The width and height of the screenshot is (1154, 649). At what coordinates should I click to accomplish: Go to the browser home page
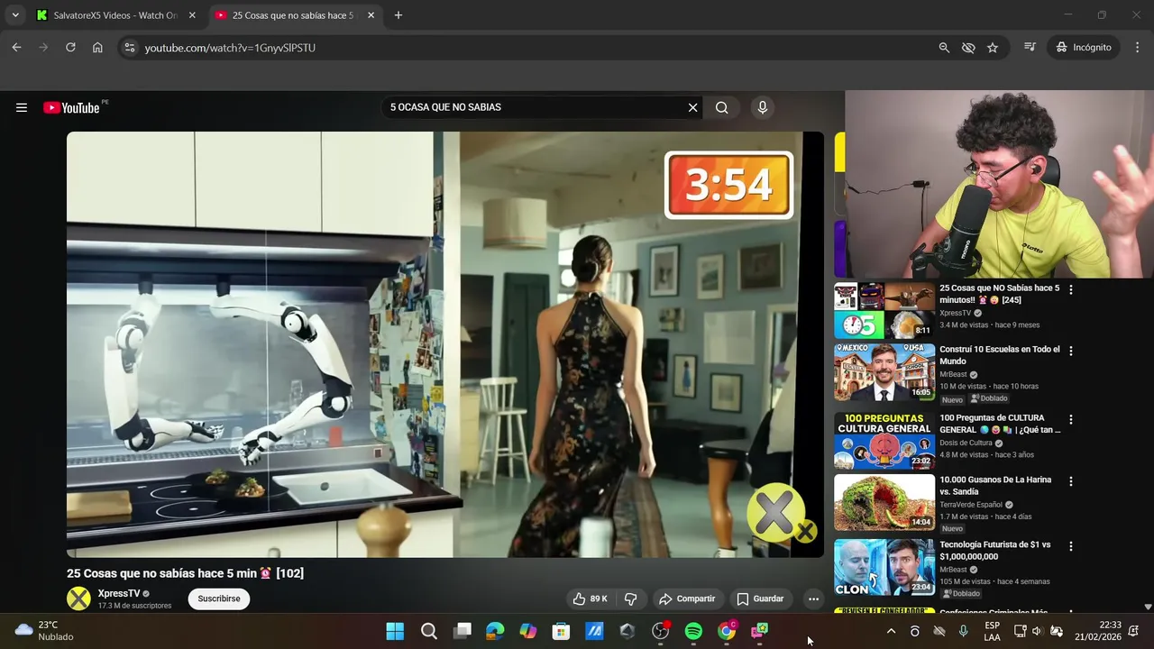pos(97,48)
